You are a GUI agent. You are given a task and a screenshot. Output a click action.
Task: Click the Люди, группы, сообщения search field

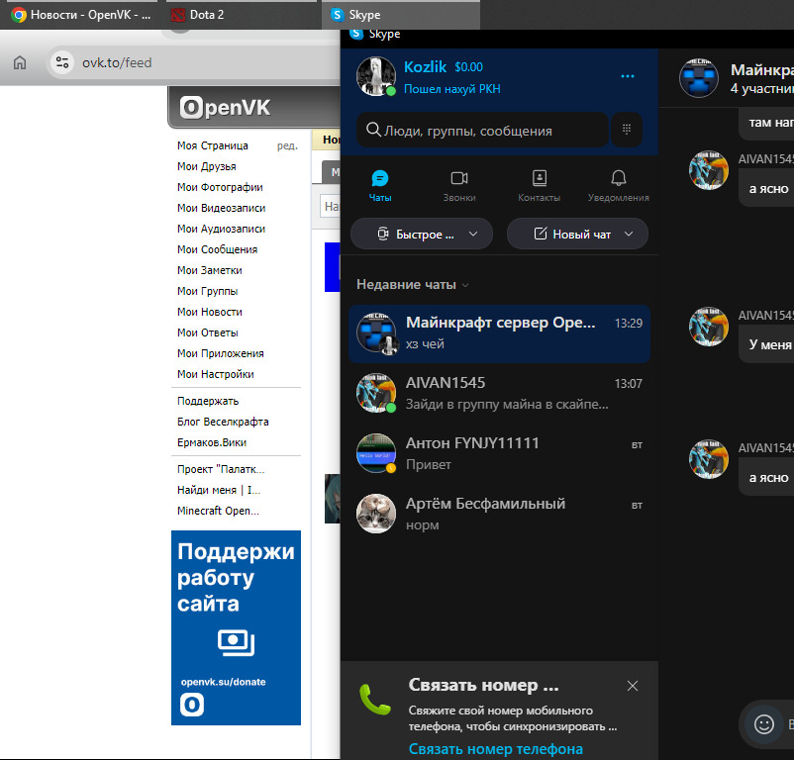point(482,130)
